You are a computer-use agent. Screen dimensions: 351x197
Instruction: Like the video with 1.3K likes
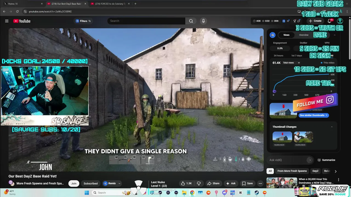[186, 183]
